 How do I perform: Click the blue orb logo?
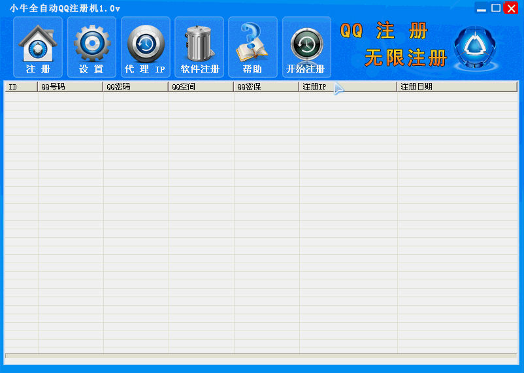[x=474, y=48]
